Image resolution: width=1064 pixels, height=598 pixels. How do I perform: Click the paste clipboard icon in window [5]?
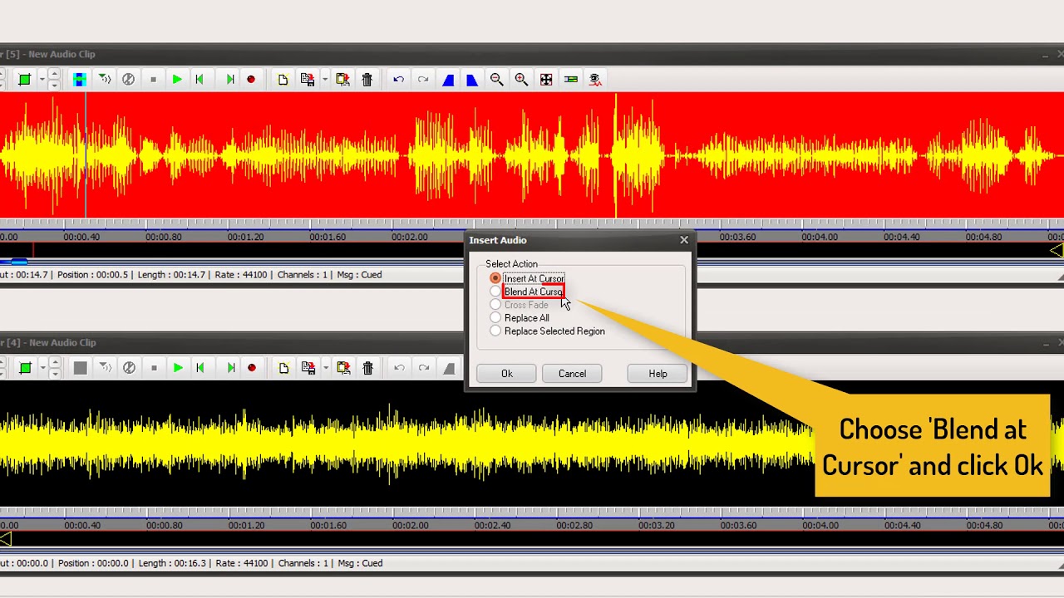click(x=342, y=80)
